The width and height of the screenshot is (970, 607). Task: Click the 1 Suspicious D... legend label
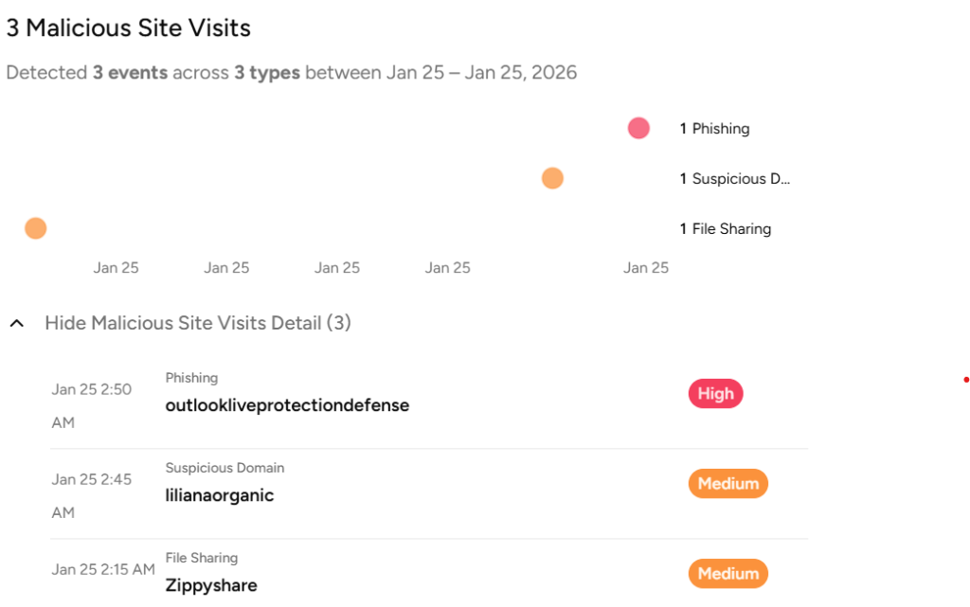pyautogui.click(x=734, y=179)
